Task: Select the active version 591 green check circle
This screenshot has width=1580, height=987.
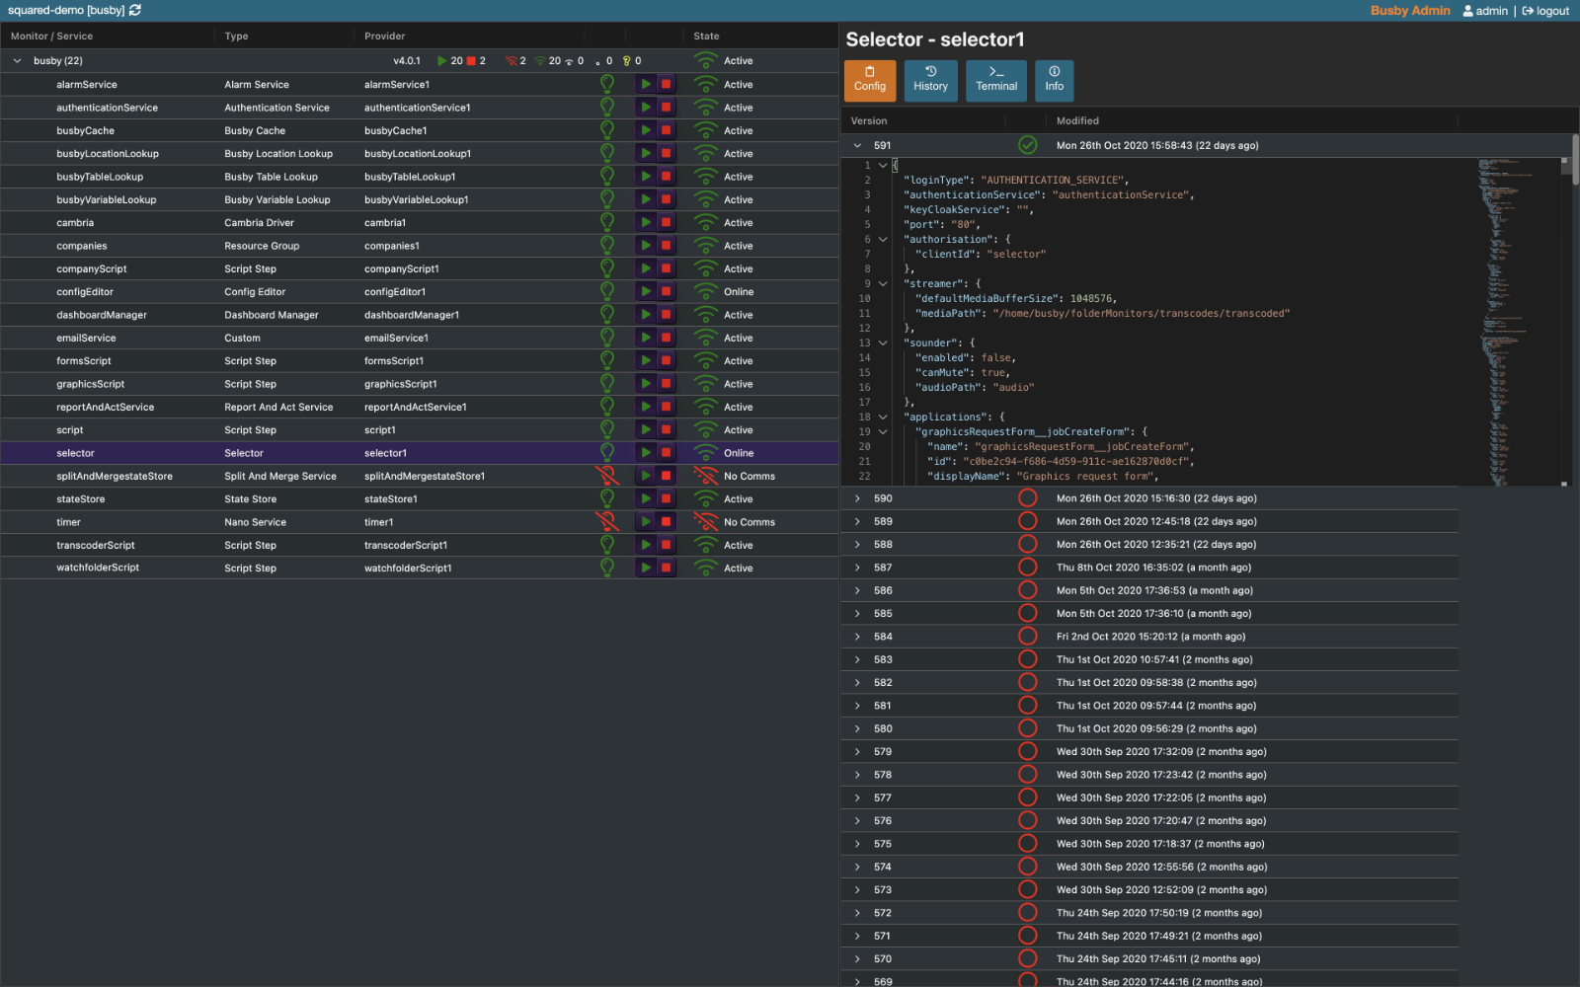Action: coord(1028,145)
